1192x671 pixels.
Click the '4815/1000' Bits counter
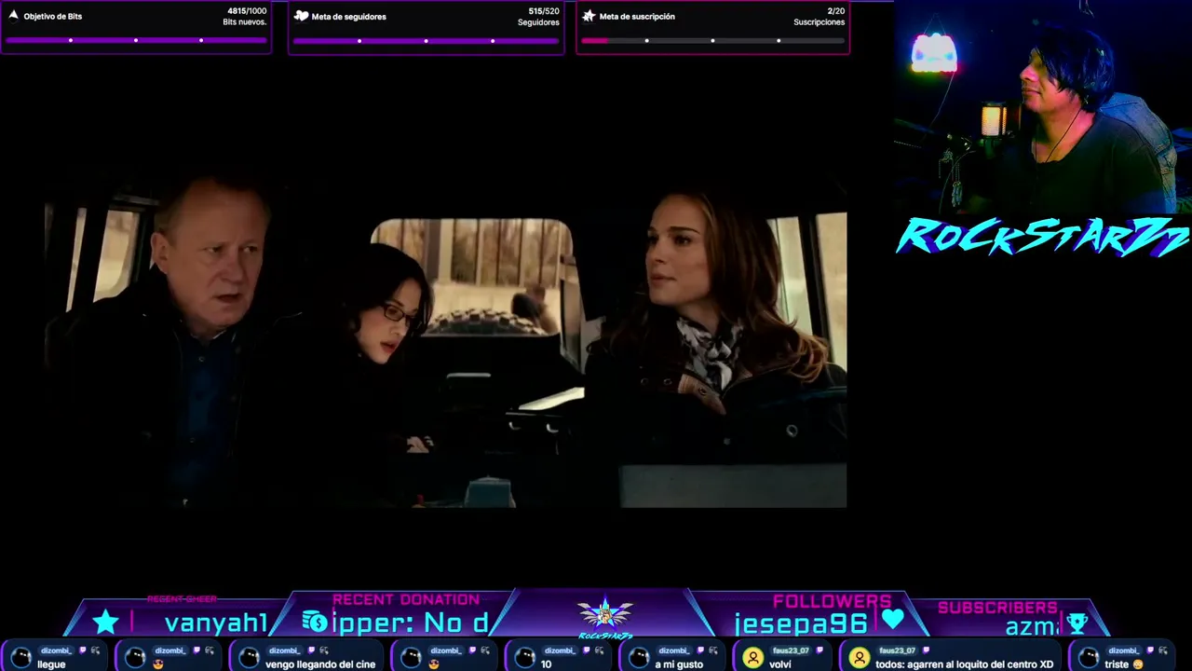(247, 11)
